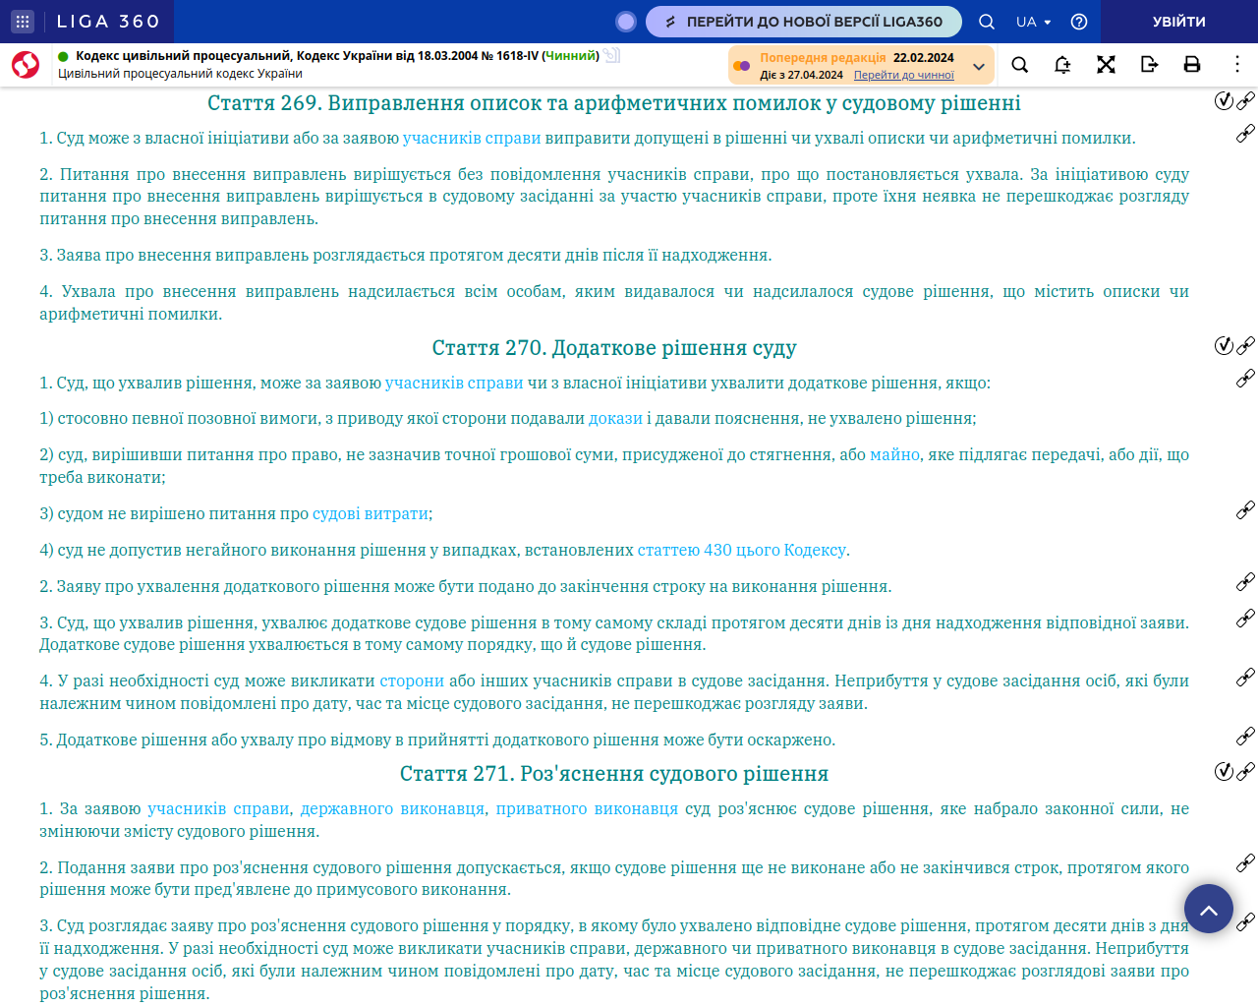Go to the new LIGA360 version

804,22
